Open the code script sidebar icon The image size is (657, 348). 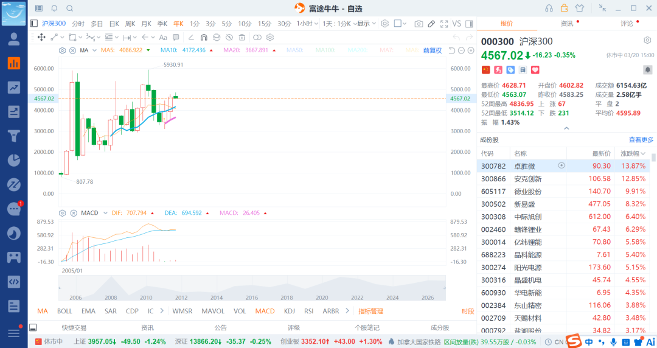[14, 282]
